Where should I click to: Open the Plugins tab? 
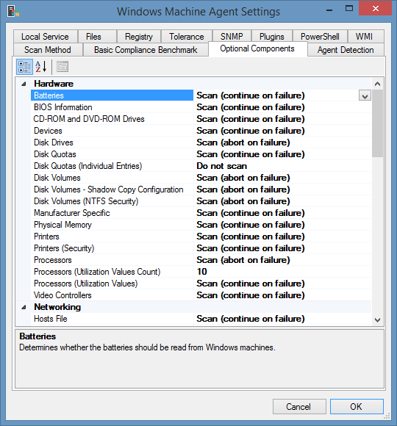271,37
